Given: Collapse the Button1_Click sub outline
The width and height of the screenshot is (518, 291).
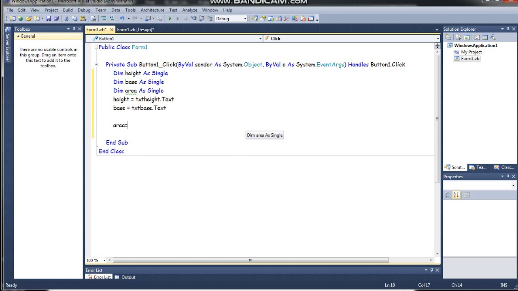Looking at the screenshot, I should coord(96,65).
